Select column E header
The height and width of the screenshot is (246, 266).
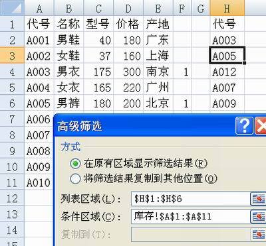point(158,8)
